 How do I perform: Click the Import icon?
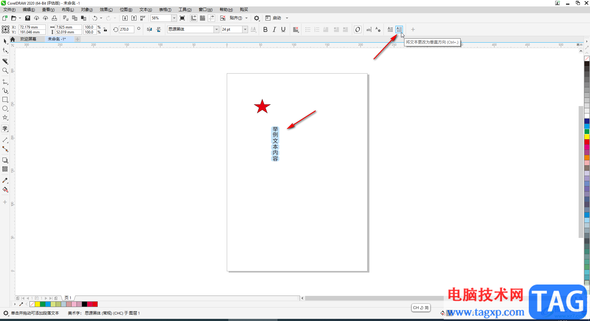[x=125, y=18]
